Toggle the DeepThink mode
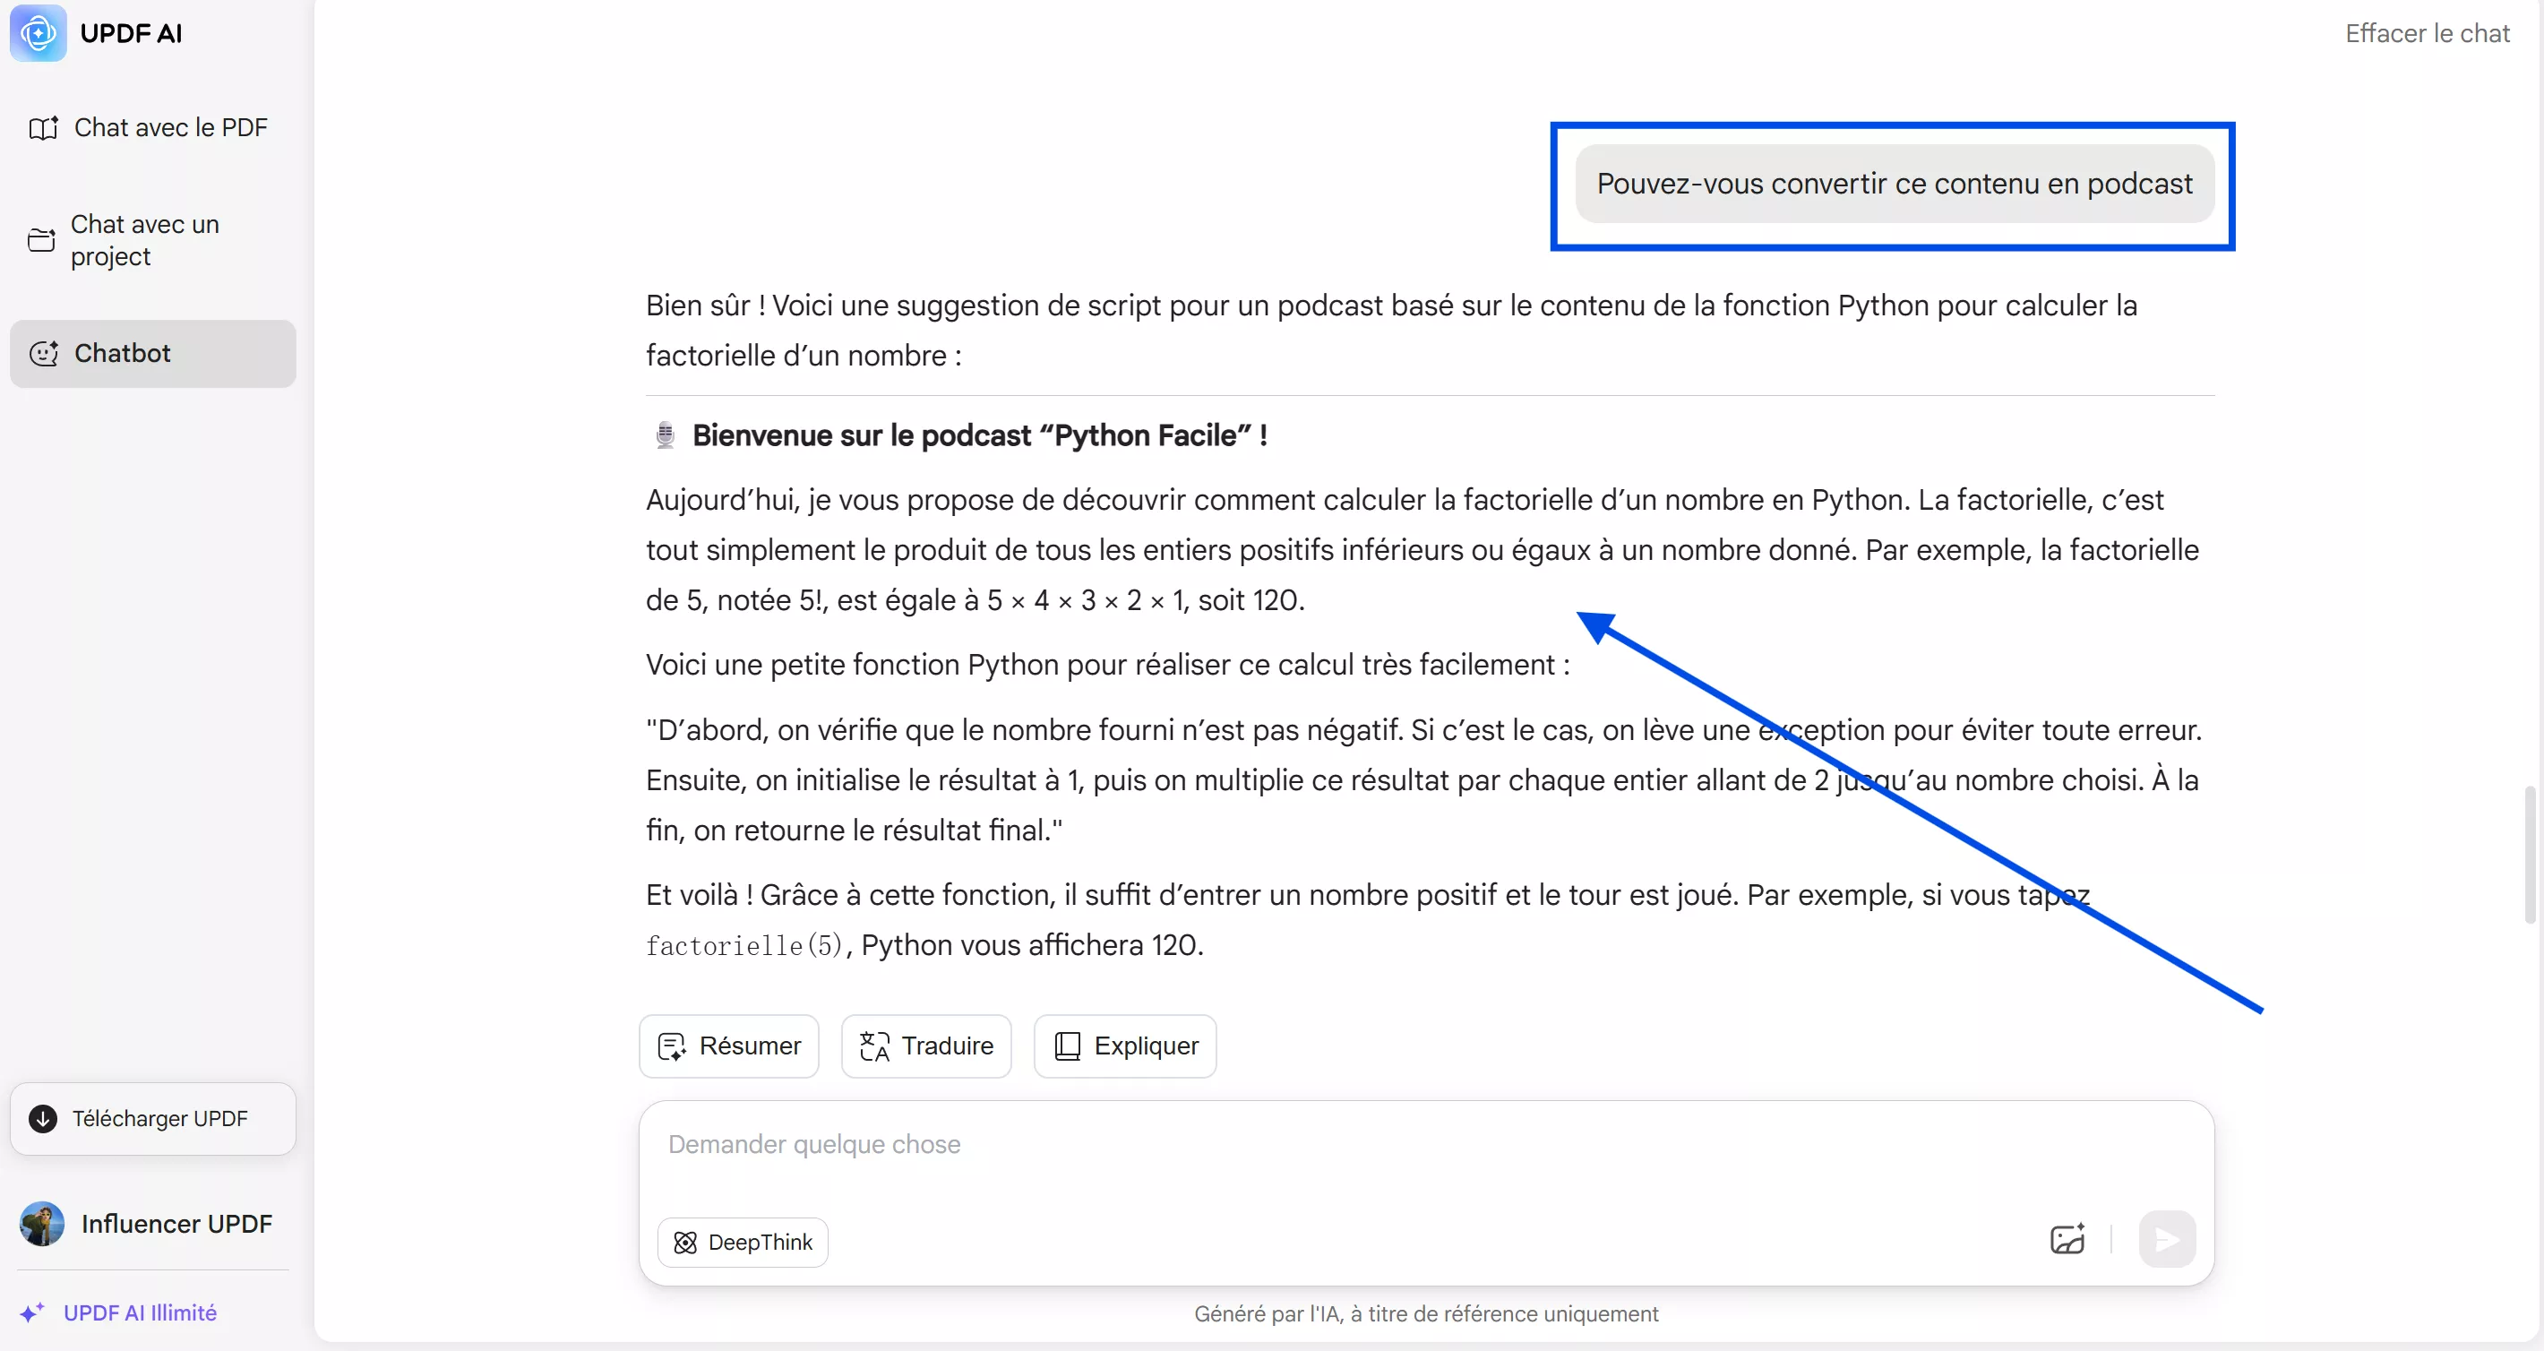Screen dimensions: 2544x1351 coord(743,1242)
